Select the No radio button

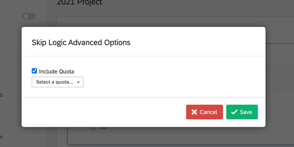(93, 128)
